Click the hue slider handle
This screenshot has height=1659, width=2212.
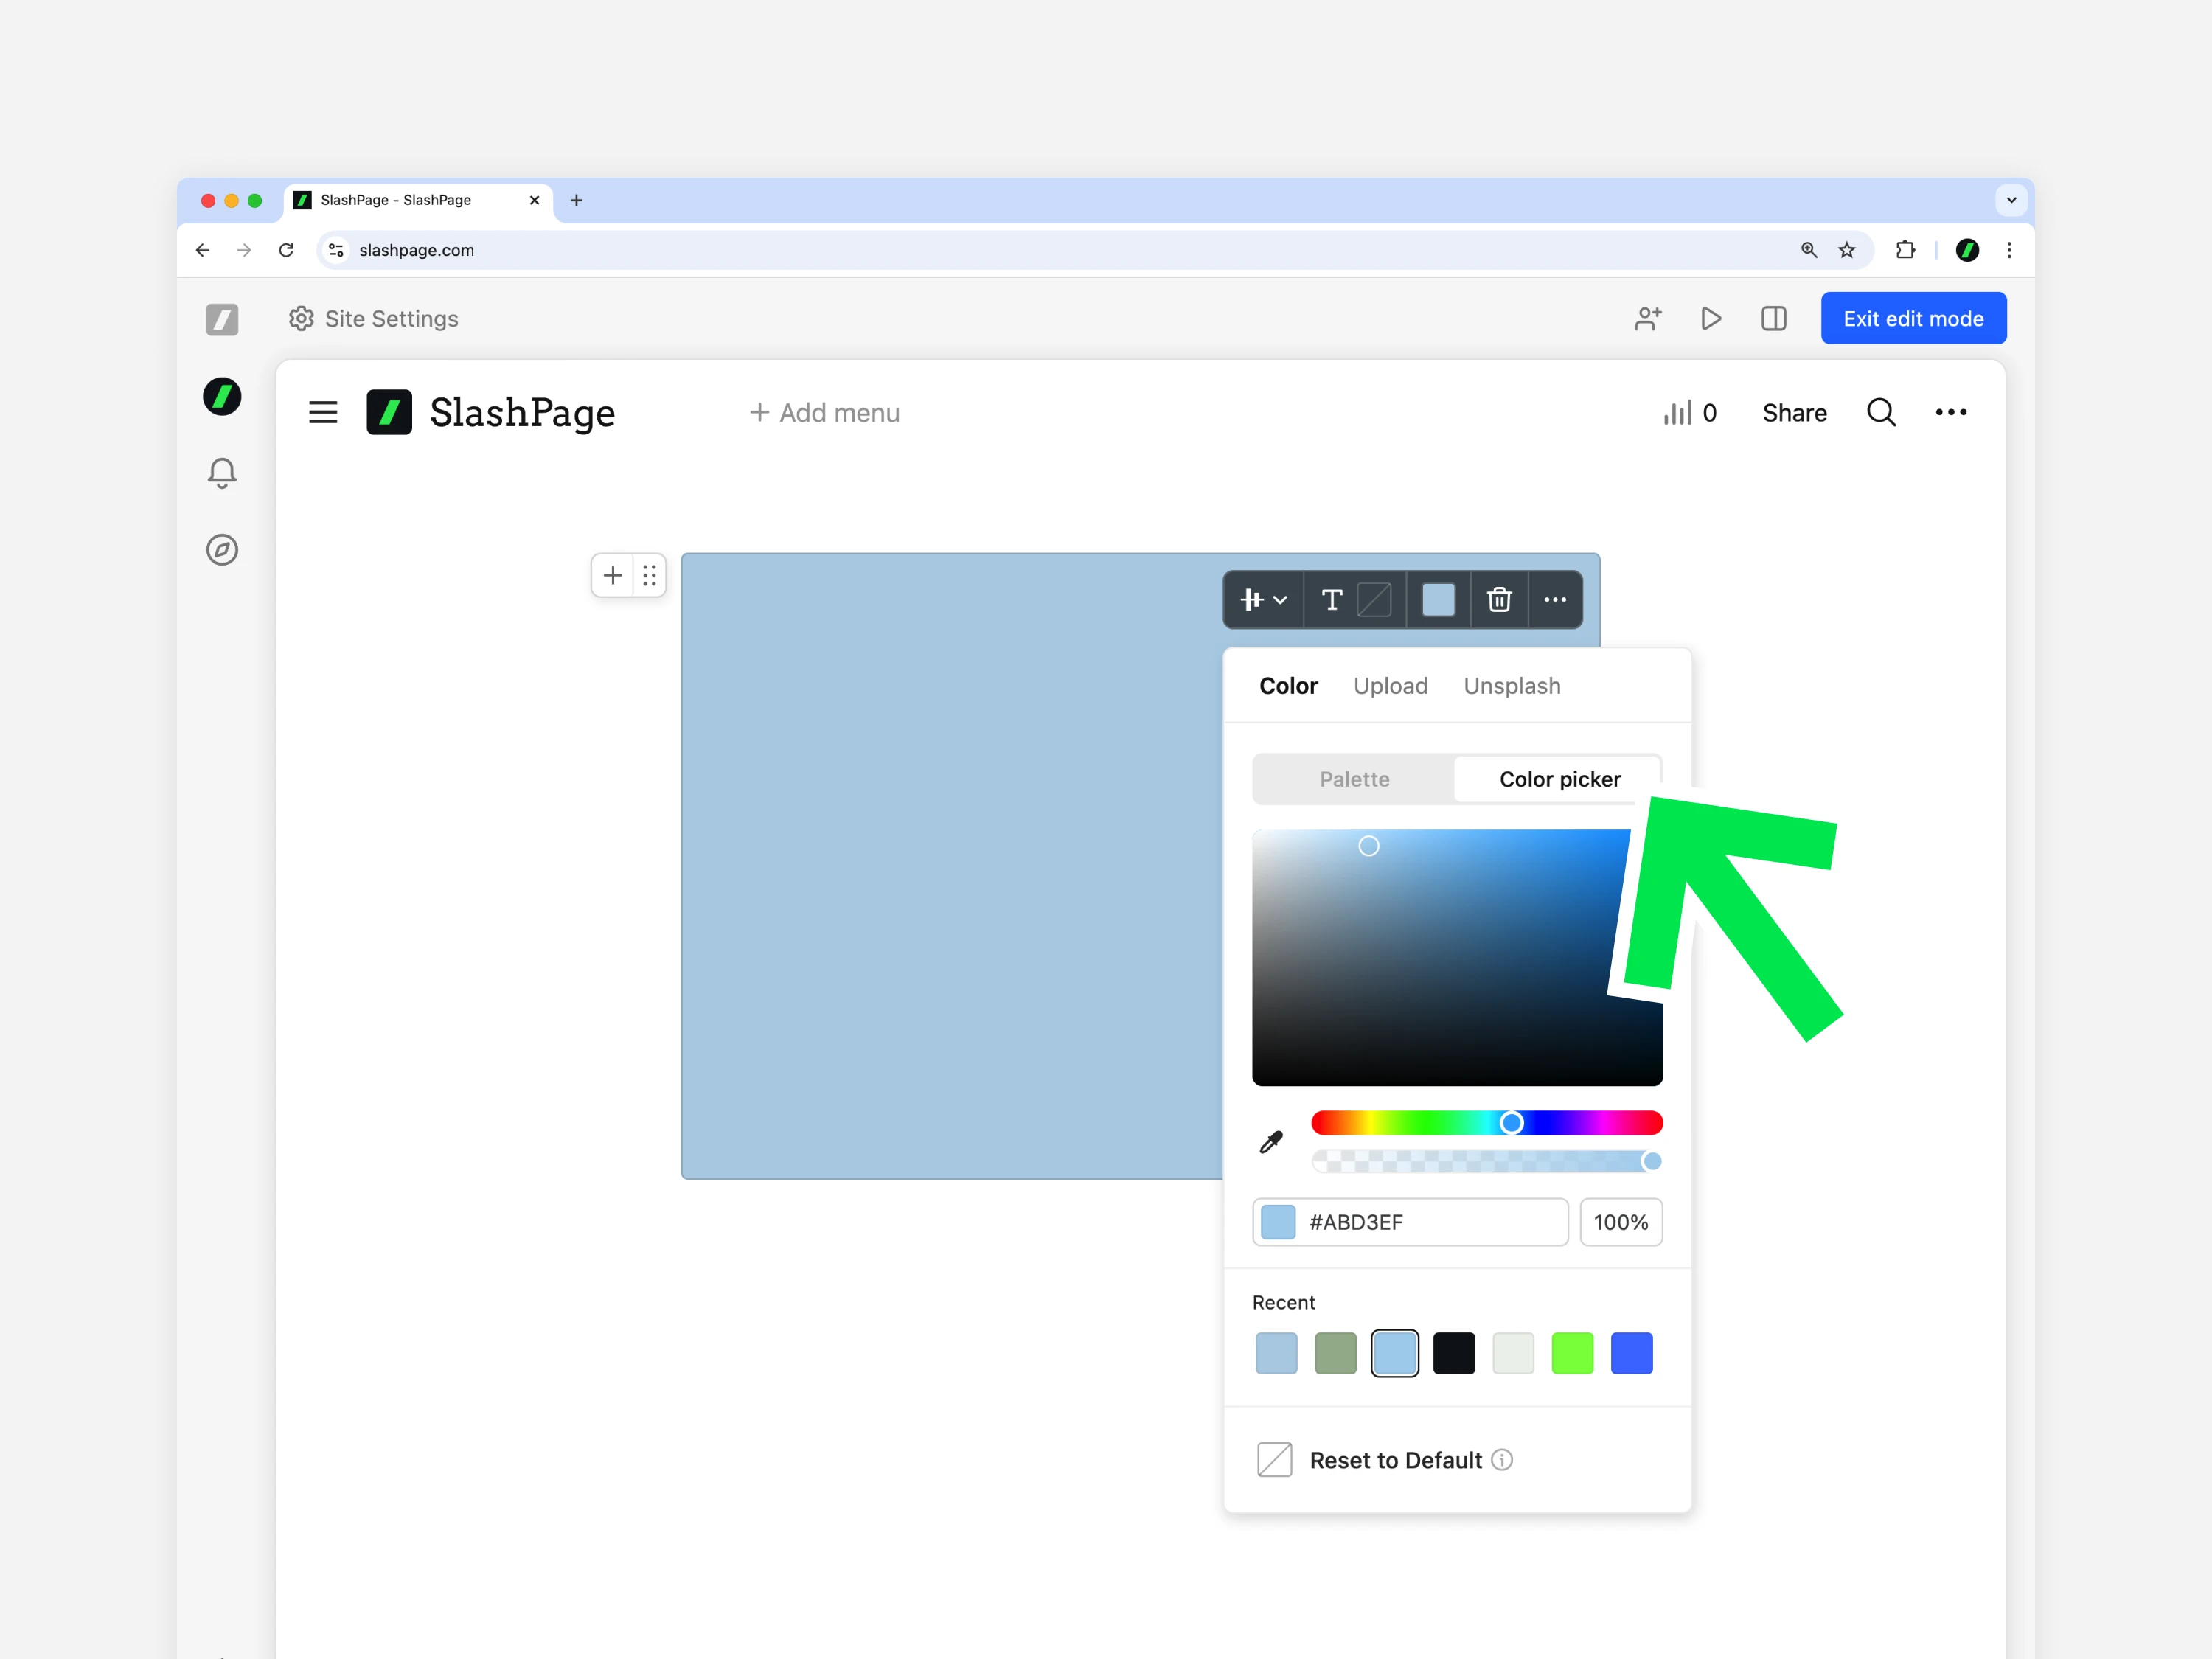point(1511,1123)
